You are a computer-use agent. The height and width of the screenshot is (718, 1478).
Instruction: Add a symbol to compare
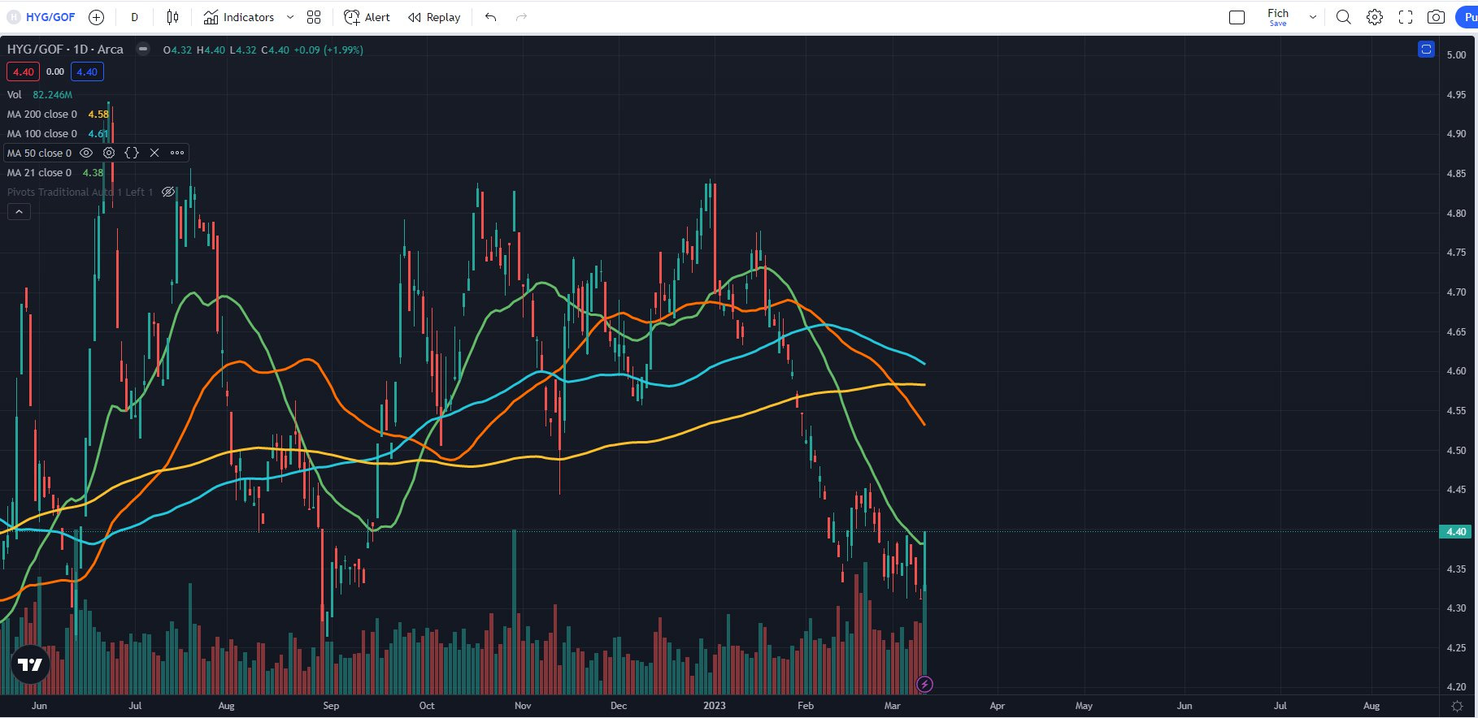tap(96, 17)
